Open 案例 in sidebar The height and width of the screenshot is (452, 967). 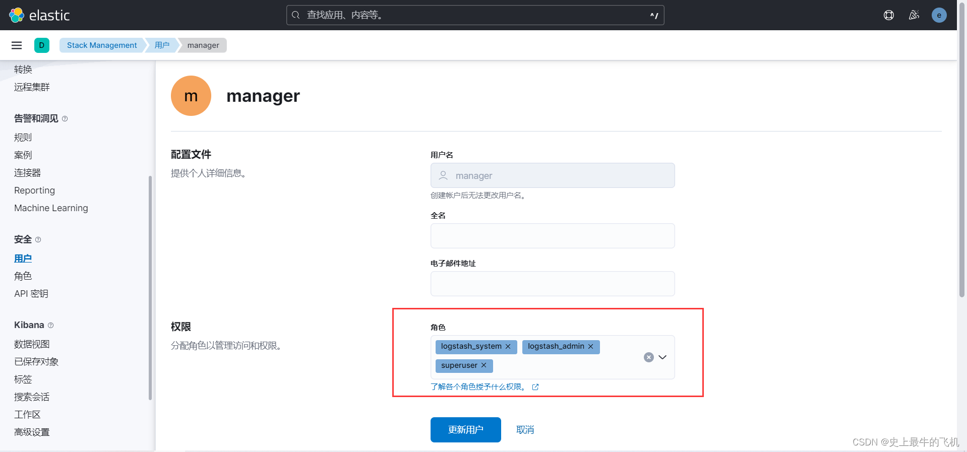tap(23, 155)
